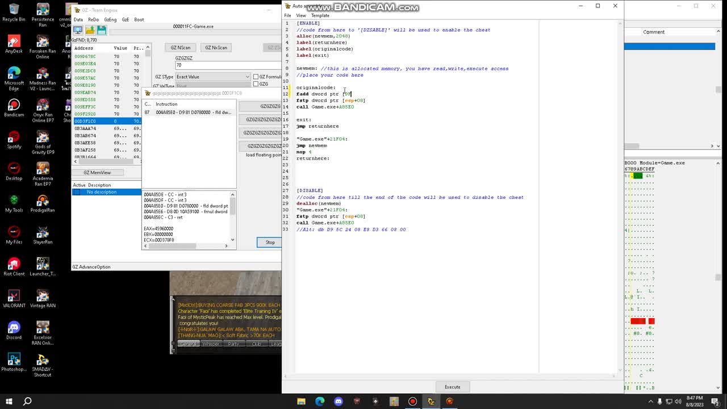Viewport: 727px width, 409px height.
Task: Click the select process monitor icon
Action: click(x=78, y=30)
